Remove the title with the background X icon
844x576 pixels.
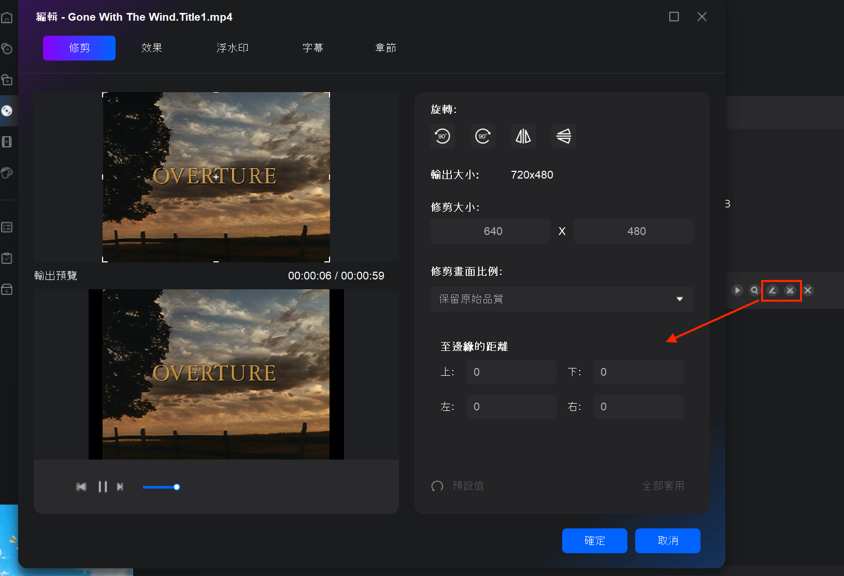808,290
